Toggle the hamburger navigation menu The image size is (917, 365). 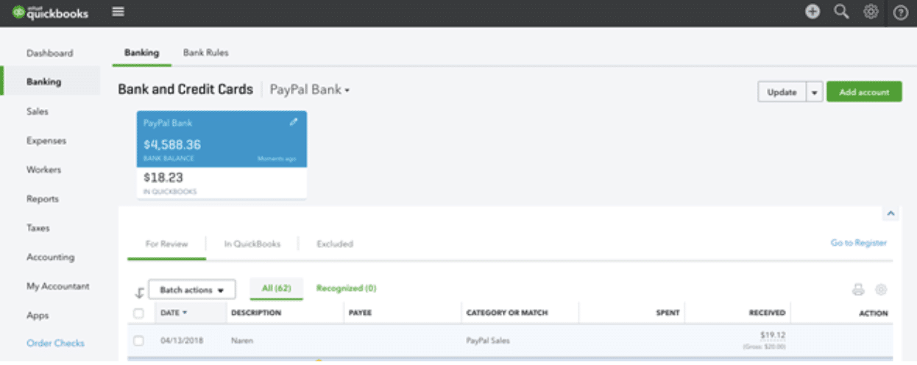tap(118, 12)
